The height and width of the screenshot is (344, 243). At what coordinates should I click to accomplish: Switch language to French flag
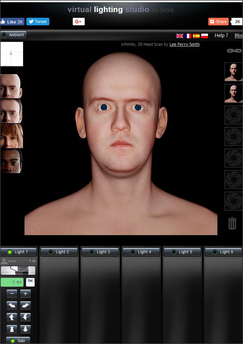tap(188, 36)
